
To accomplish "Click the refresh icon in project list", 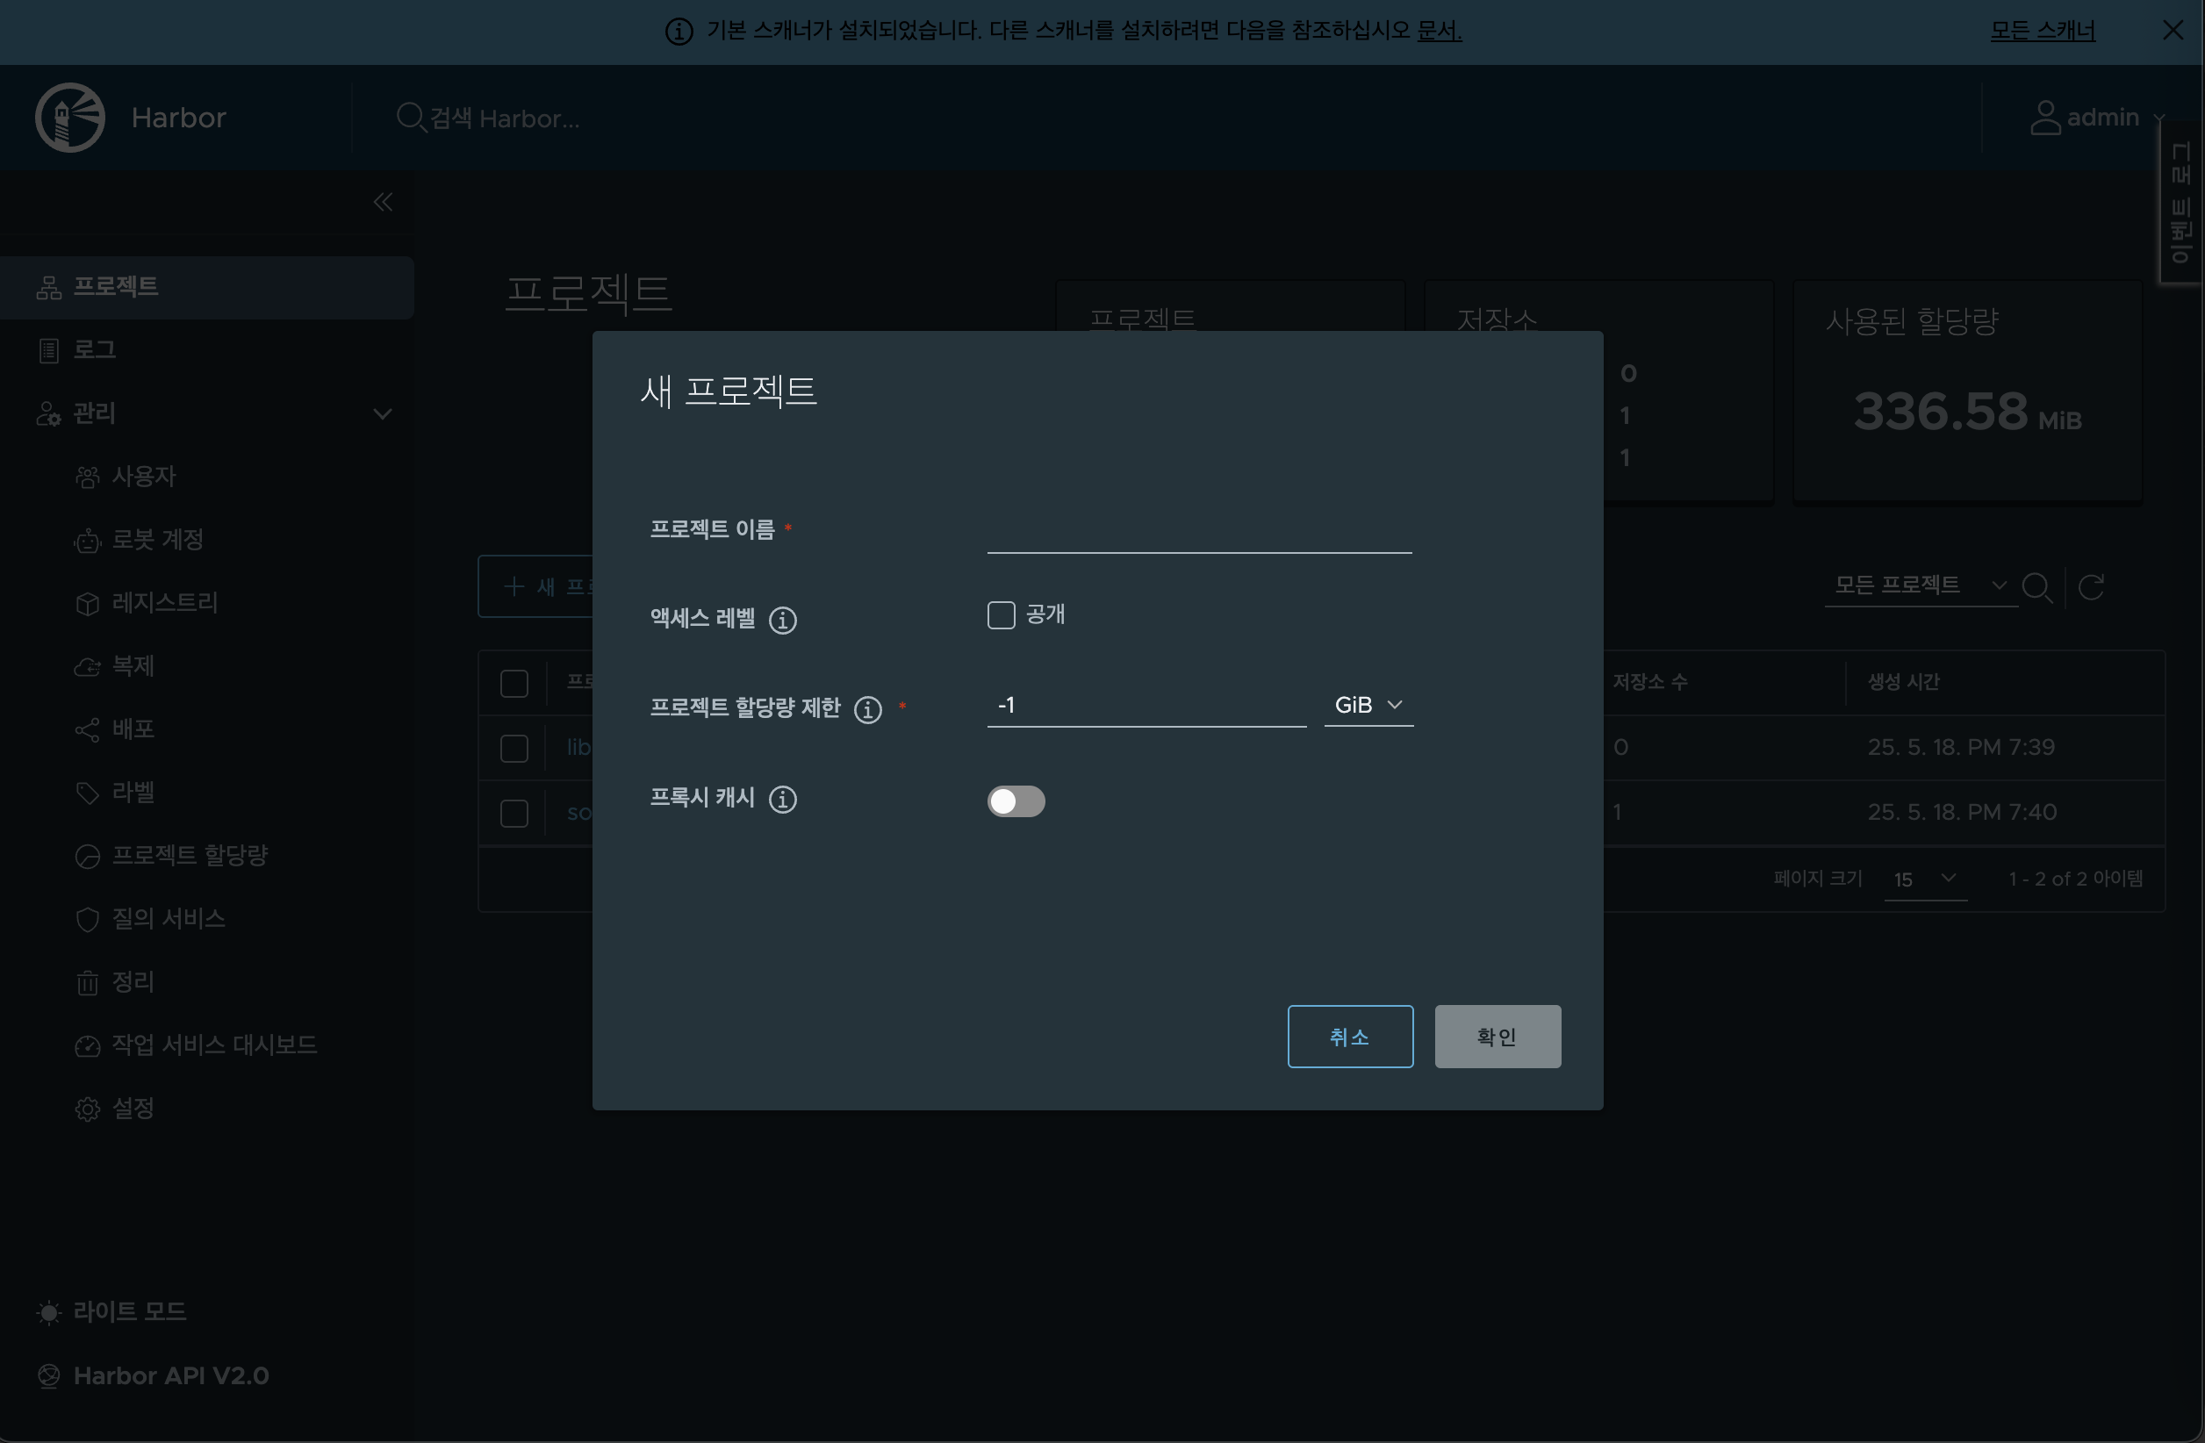I will point(2091,586).
